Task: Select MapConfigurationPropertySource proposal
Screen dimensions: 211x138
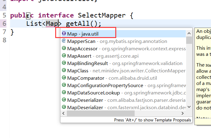Action: click(124, 86)
